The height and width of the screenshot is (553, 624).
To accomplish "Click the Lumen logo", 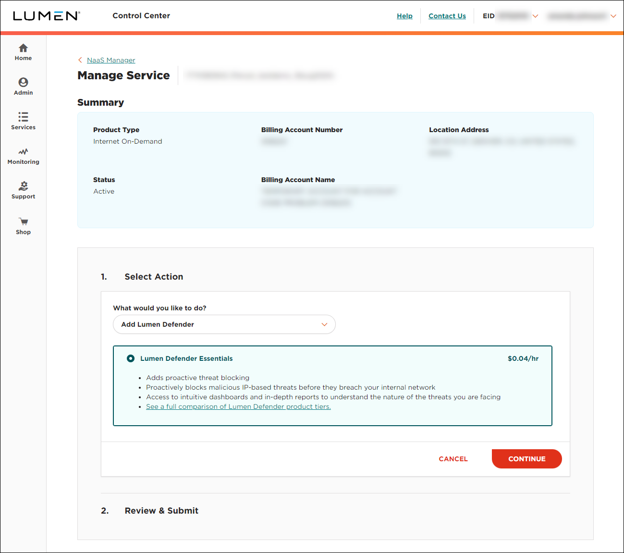I will tap(47, 16).
